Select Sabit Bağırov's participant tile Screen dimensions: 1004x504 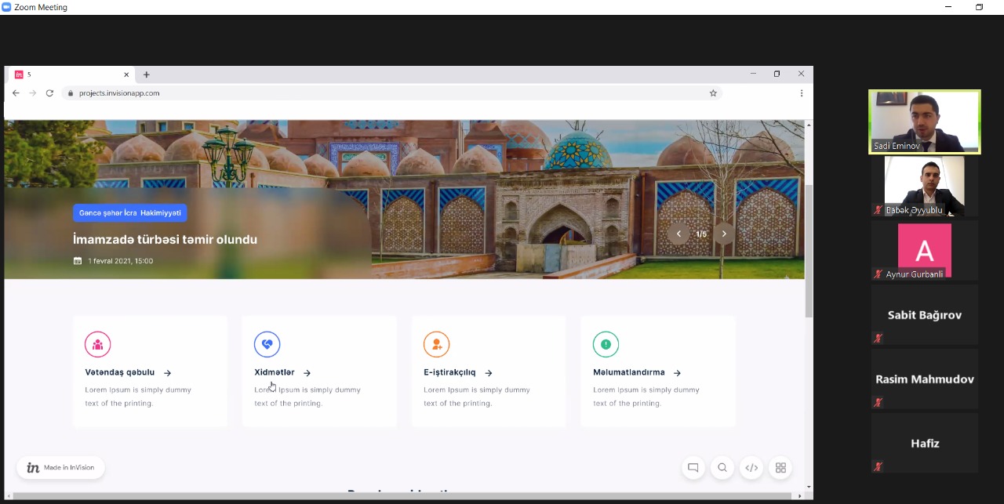tap(925, 315)
